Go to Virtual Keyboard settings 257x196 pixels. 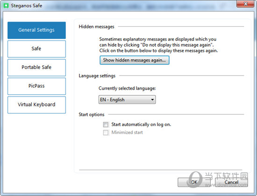[x=36, y=105]
